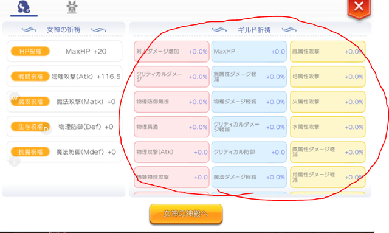Click the 物理攻撃(Atk) +116.5 stat text

tap(86, 77)
